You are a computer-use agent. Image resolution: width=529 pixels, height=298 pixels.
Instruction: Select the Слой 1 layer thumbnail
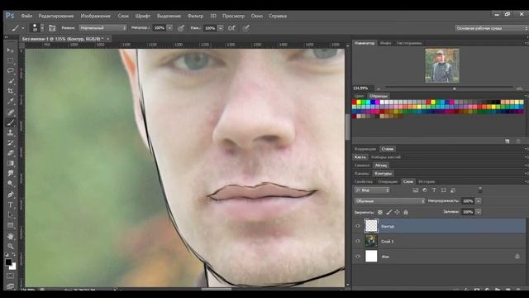371,241
